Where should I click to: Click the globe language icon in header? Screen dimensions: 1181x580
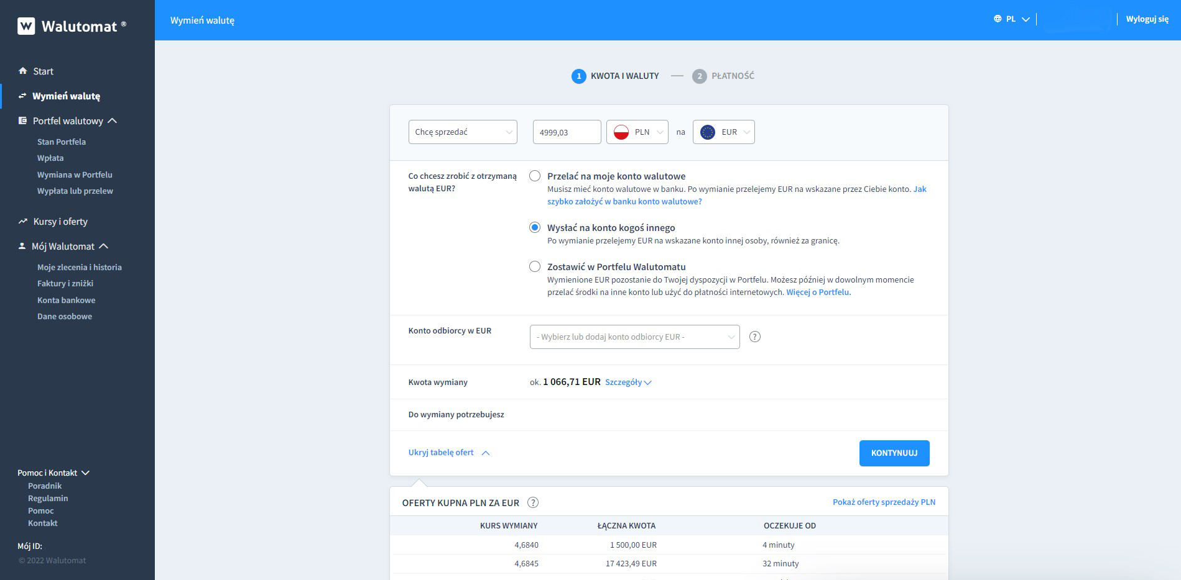998,19
